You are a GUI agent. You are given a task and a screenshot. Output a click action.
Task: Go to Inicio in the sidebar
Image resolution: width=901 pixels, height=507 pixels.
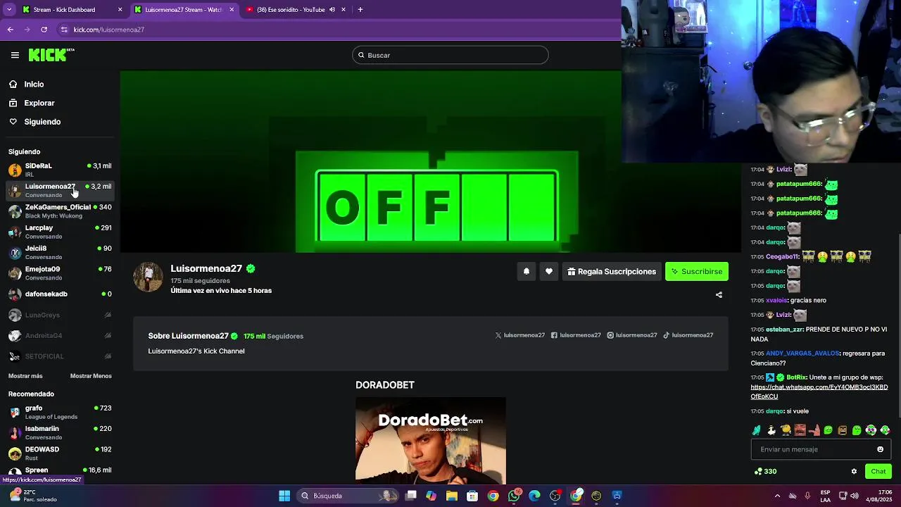pos(34,84)
